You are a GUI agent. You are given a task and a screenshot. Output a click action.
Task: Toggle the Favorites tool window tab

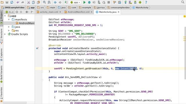click(x=1, y=94)
